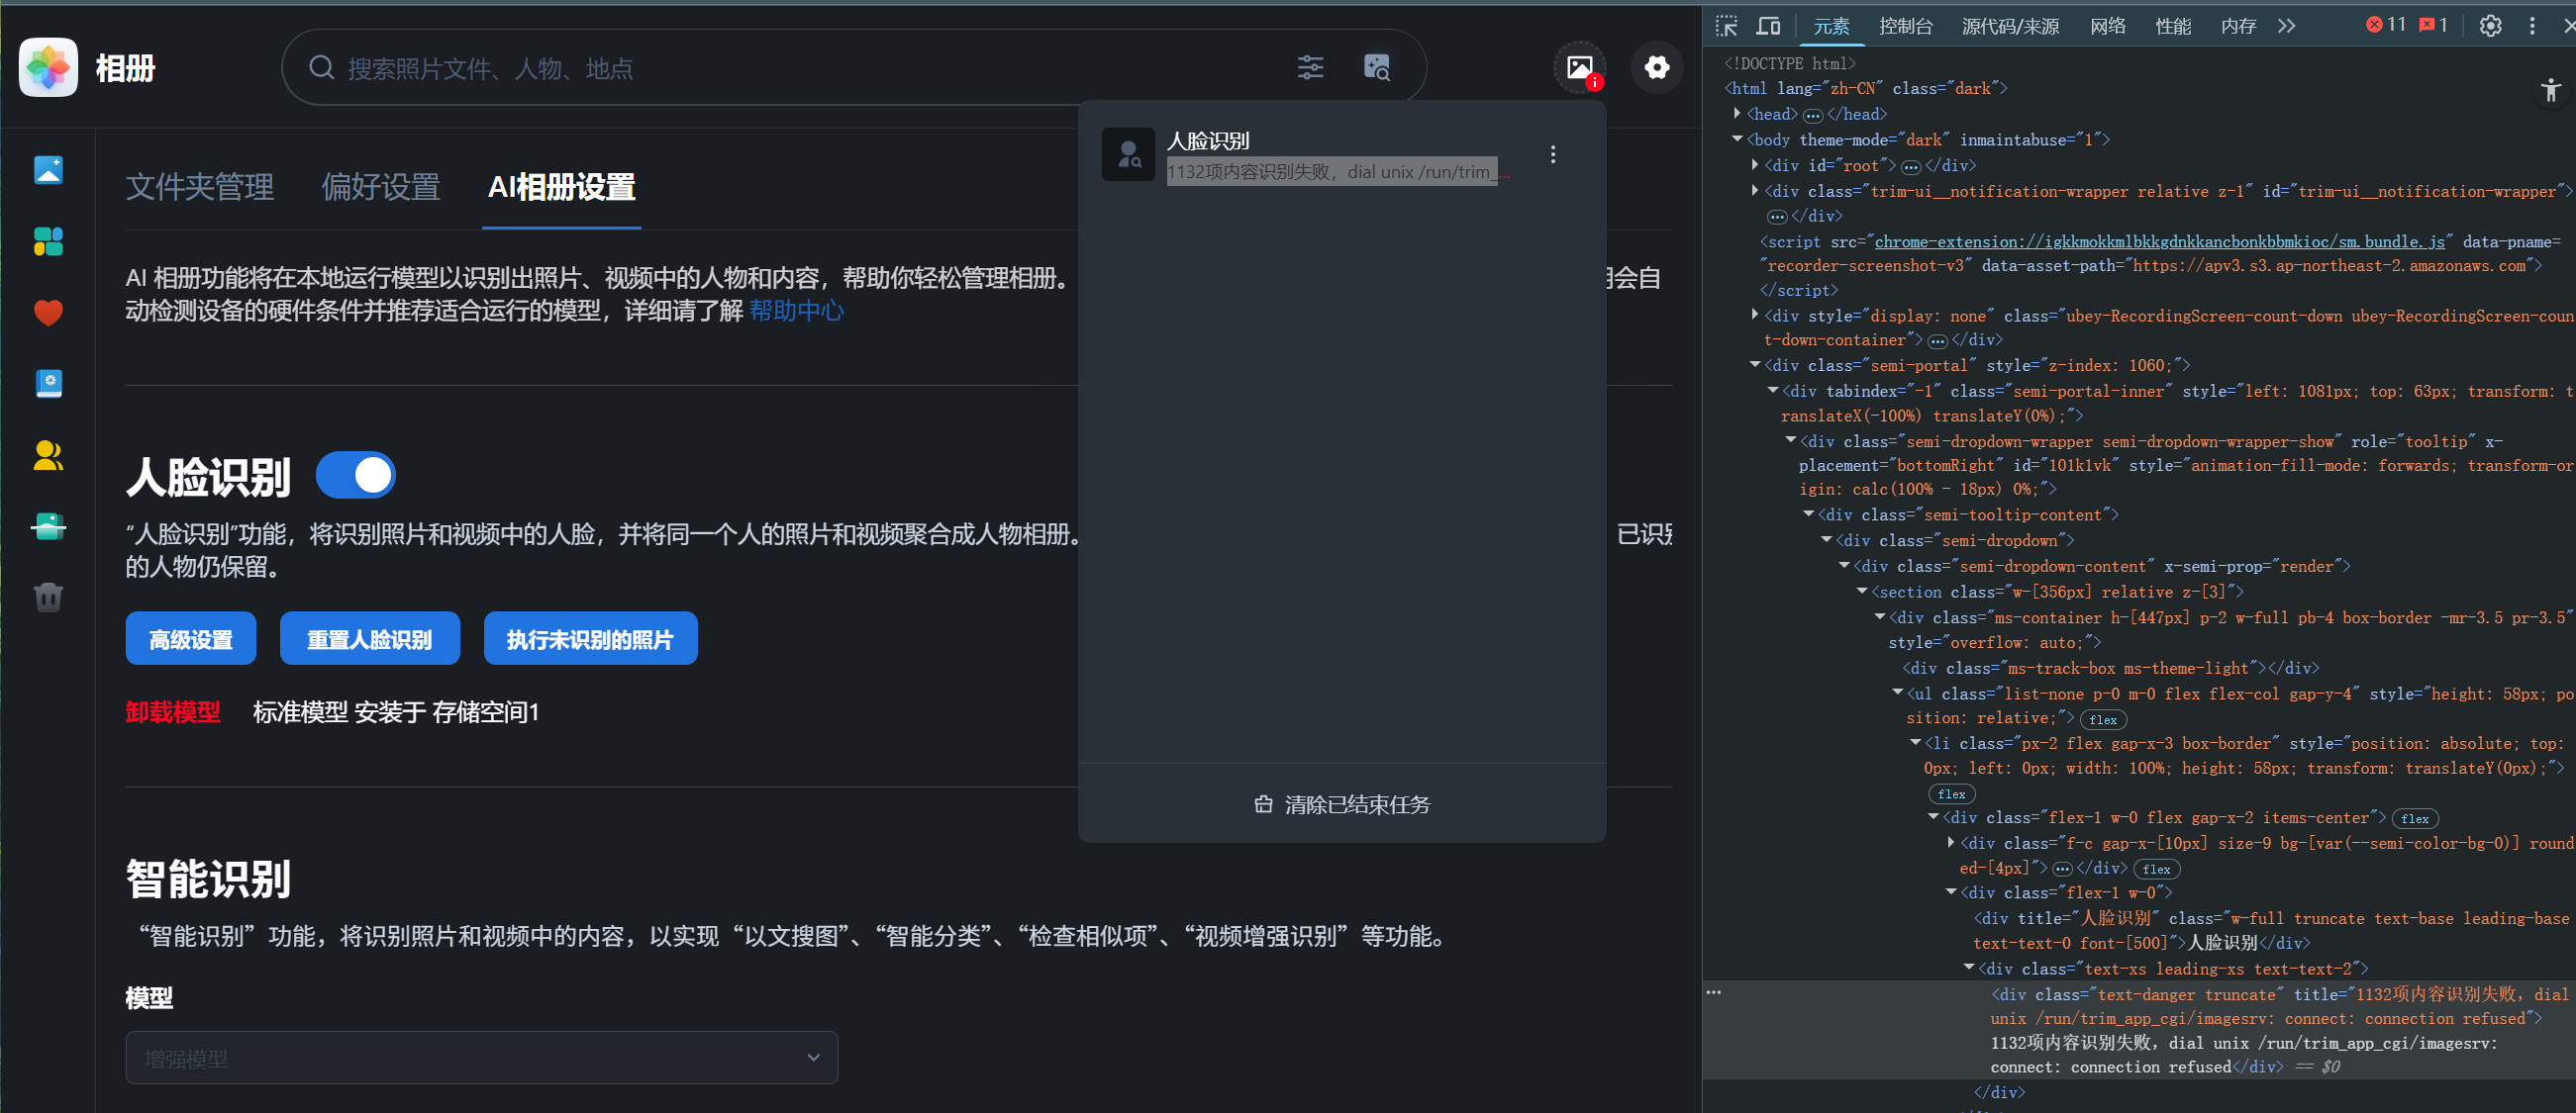Select the AI相册设置 tab

pyautogui.click(x=561, y=187)
